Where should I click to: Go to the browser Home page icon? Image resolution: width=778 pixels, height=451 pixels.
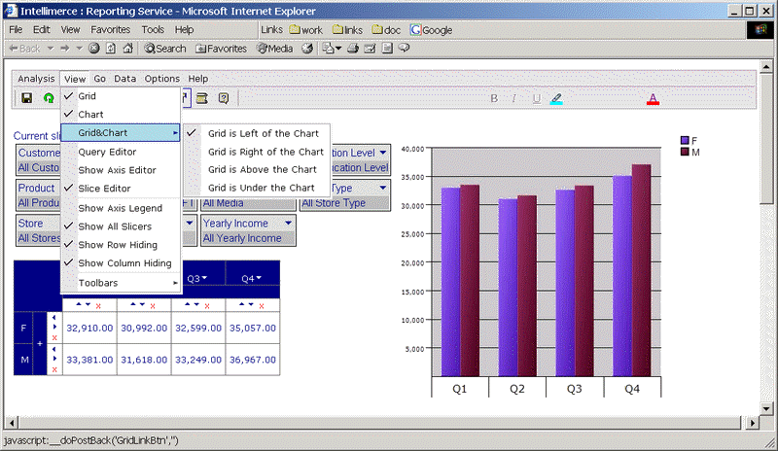click(x=128, y=49)
